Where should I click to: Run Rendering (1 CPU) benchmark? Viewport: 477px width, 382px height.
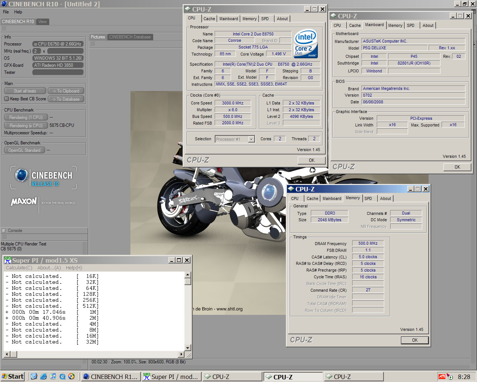(26, 118)
